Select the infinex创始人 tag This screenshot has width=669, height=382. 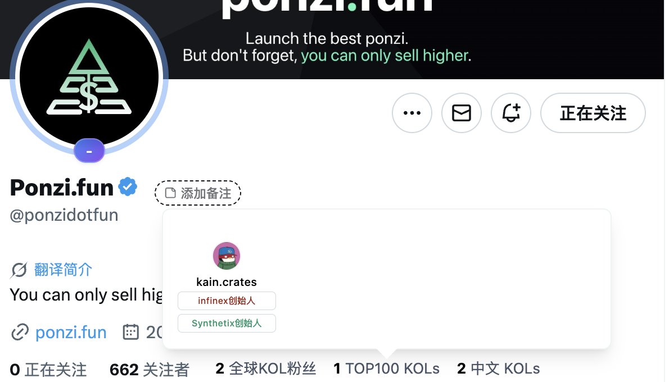227,301
